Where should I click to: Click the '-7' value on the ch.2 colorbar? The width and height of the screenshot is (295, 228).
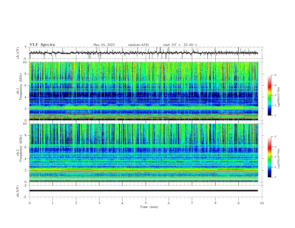click(x=275, y=177)
